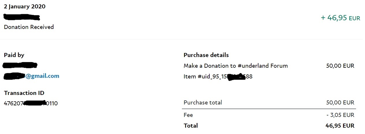Viewport: 365px width, 134px height.
Task: Select the transaction ID number starting 476207
Action: (31, 103)
